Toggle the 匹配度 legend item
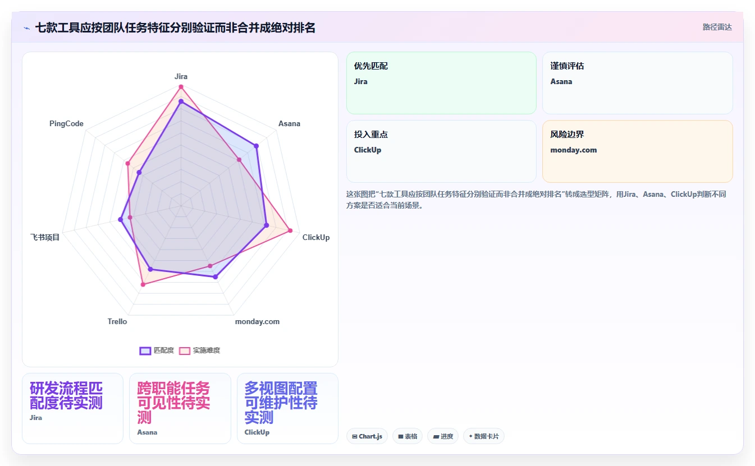The height and width of the screenshot is (466, 755). click(157, 350)
